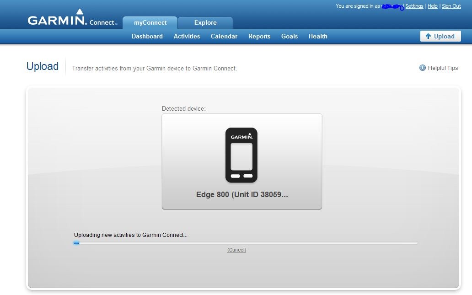Cancel the activity upload
472x295 pixels.
(x=236, y=250)
